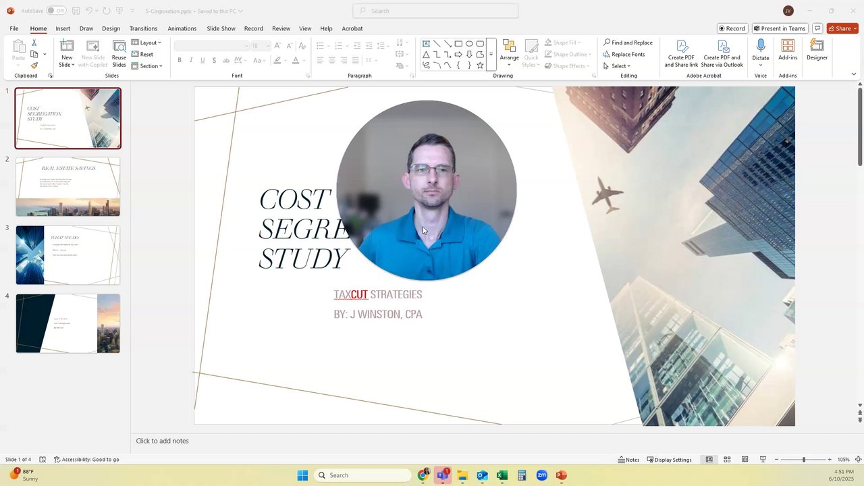Toggle the AutoSave switch
This screenshot has height=486, width=864.
pyautogui.click(x=56, y=11)
